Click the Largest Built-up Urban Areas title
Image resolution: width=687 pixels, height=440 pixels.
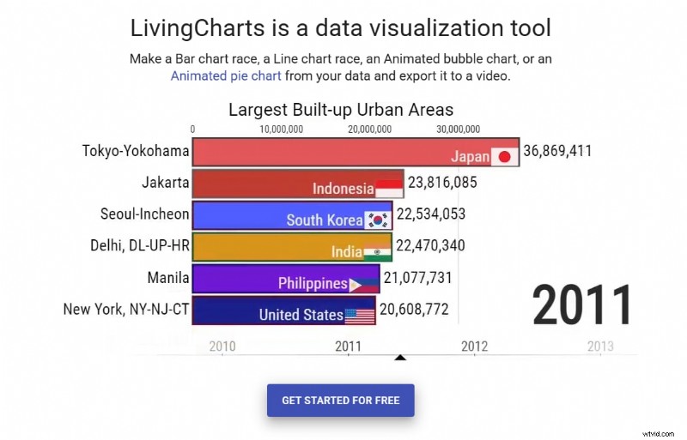[341, 110]
